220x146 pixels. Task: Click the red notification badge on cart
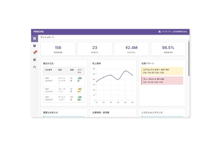click(x=36, y=51)
